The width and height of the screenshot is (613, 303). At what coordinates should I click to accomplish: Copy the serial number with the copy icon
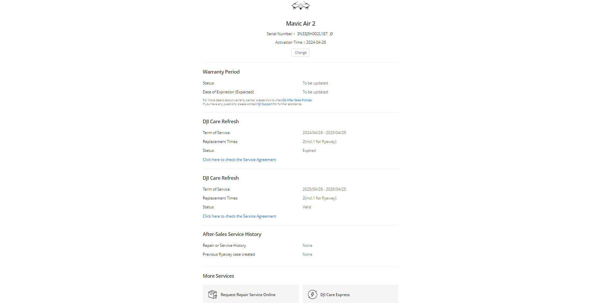click(331, 34)
